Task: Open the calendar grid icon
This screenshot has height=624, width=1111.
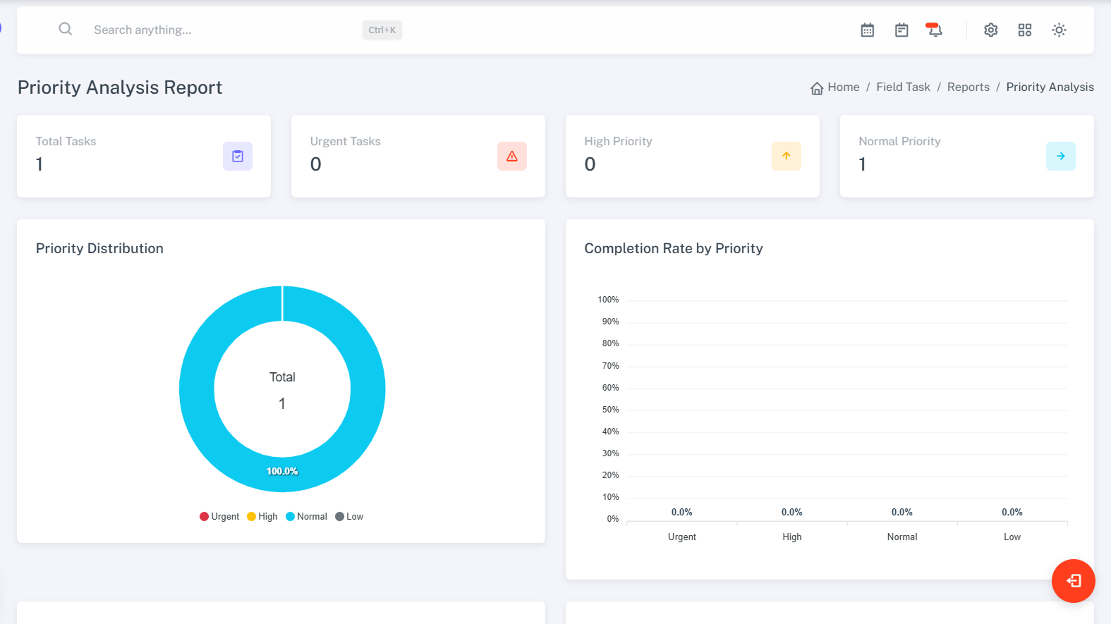Action: (867, 30)
